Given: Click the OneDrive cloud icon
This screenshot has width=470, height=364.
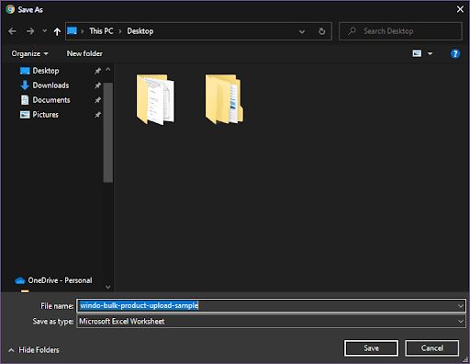Looking at the screenshot, I should [x=20, y=280].
